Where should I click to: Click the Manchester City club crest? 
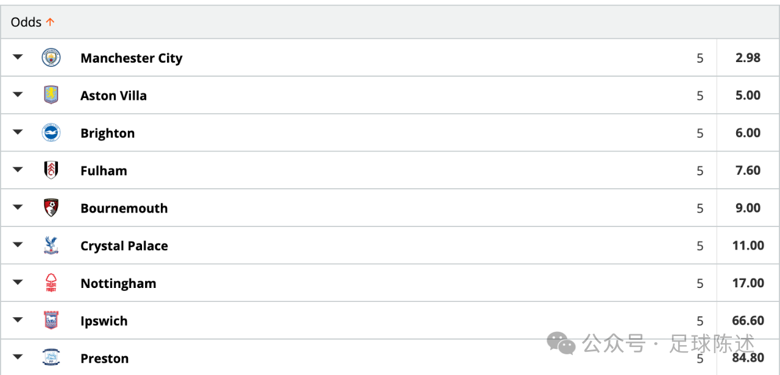click(51, 58)
